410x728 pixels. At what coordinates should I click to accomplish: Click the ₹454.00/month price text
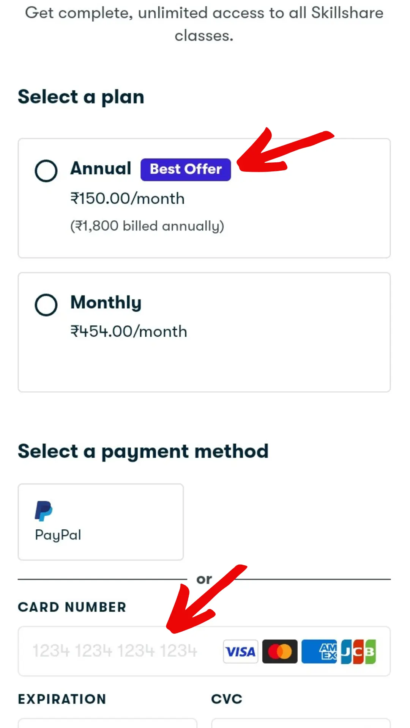129,331
